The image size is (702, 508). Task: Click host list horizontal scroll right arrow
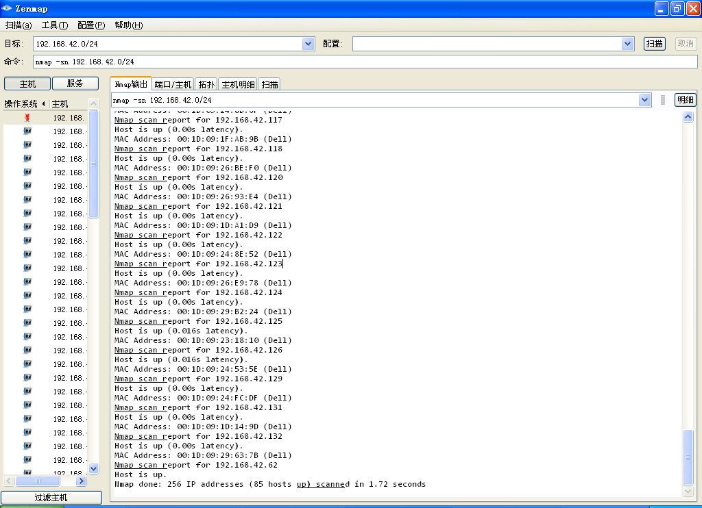tap(81, 481)
